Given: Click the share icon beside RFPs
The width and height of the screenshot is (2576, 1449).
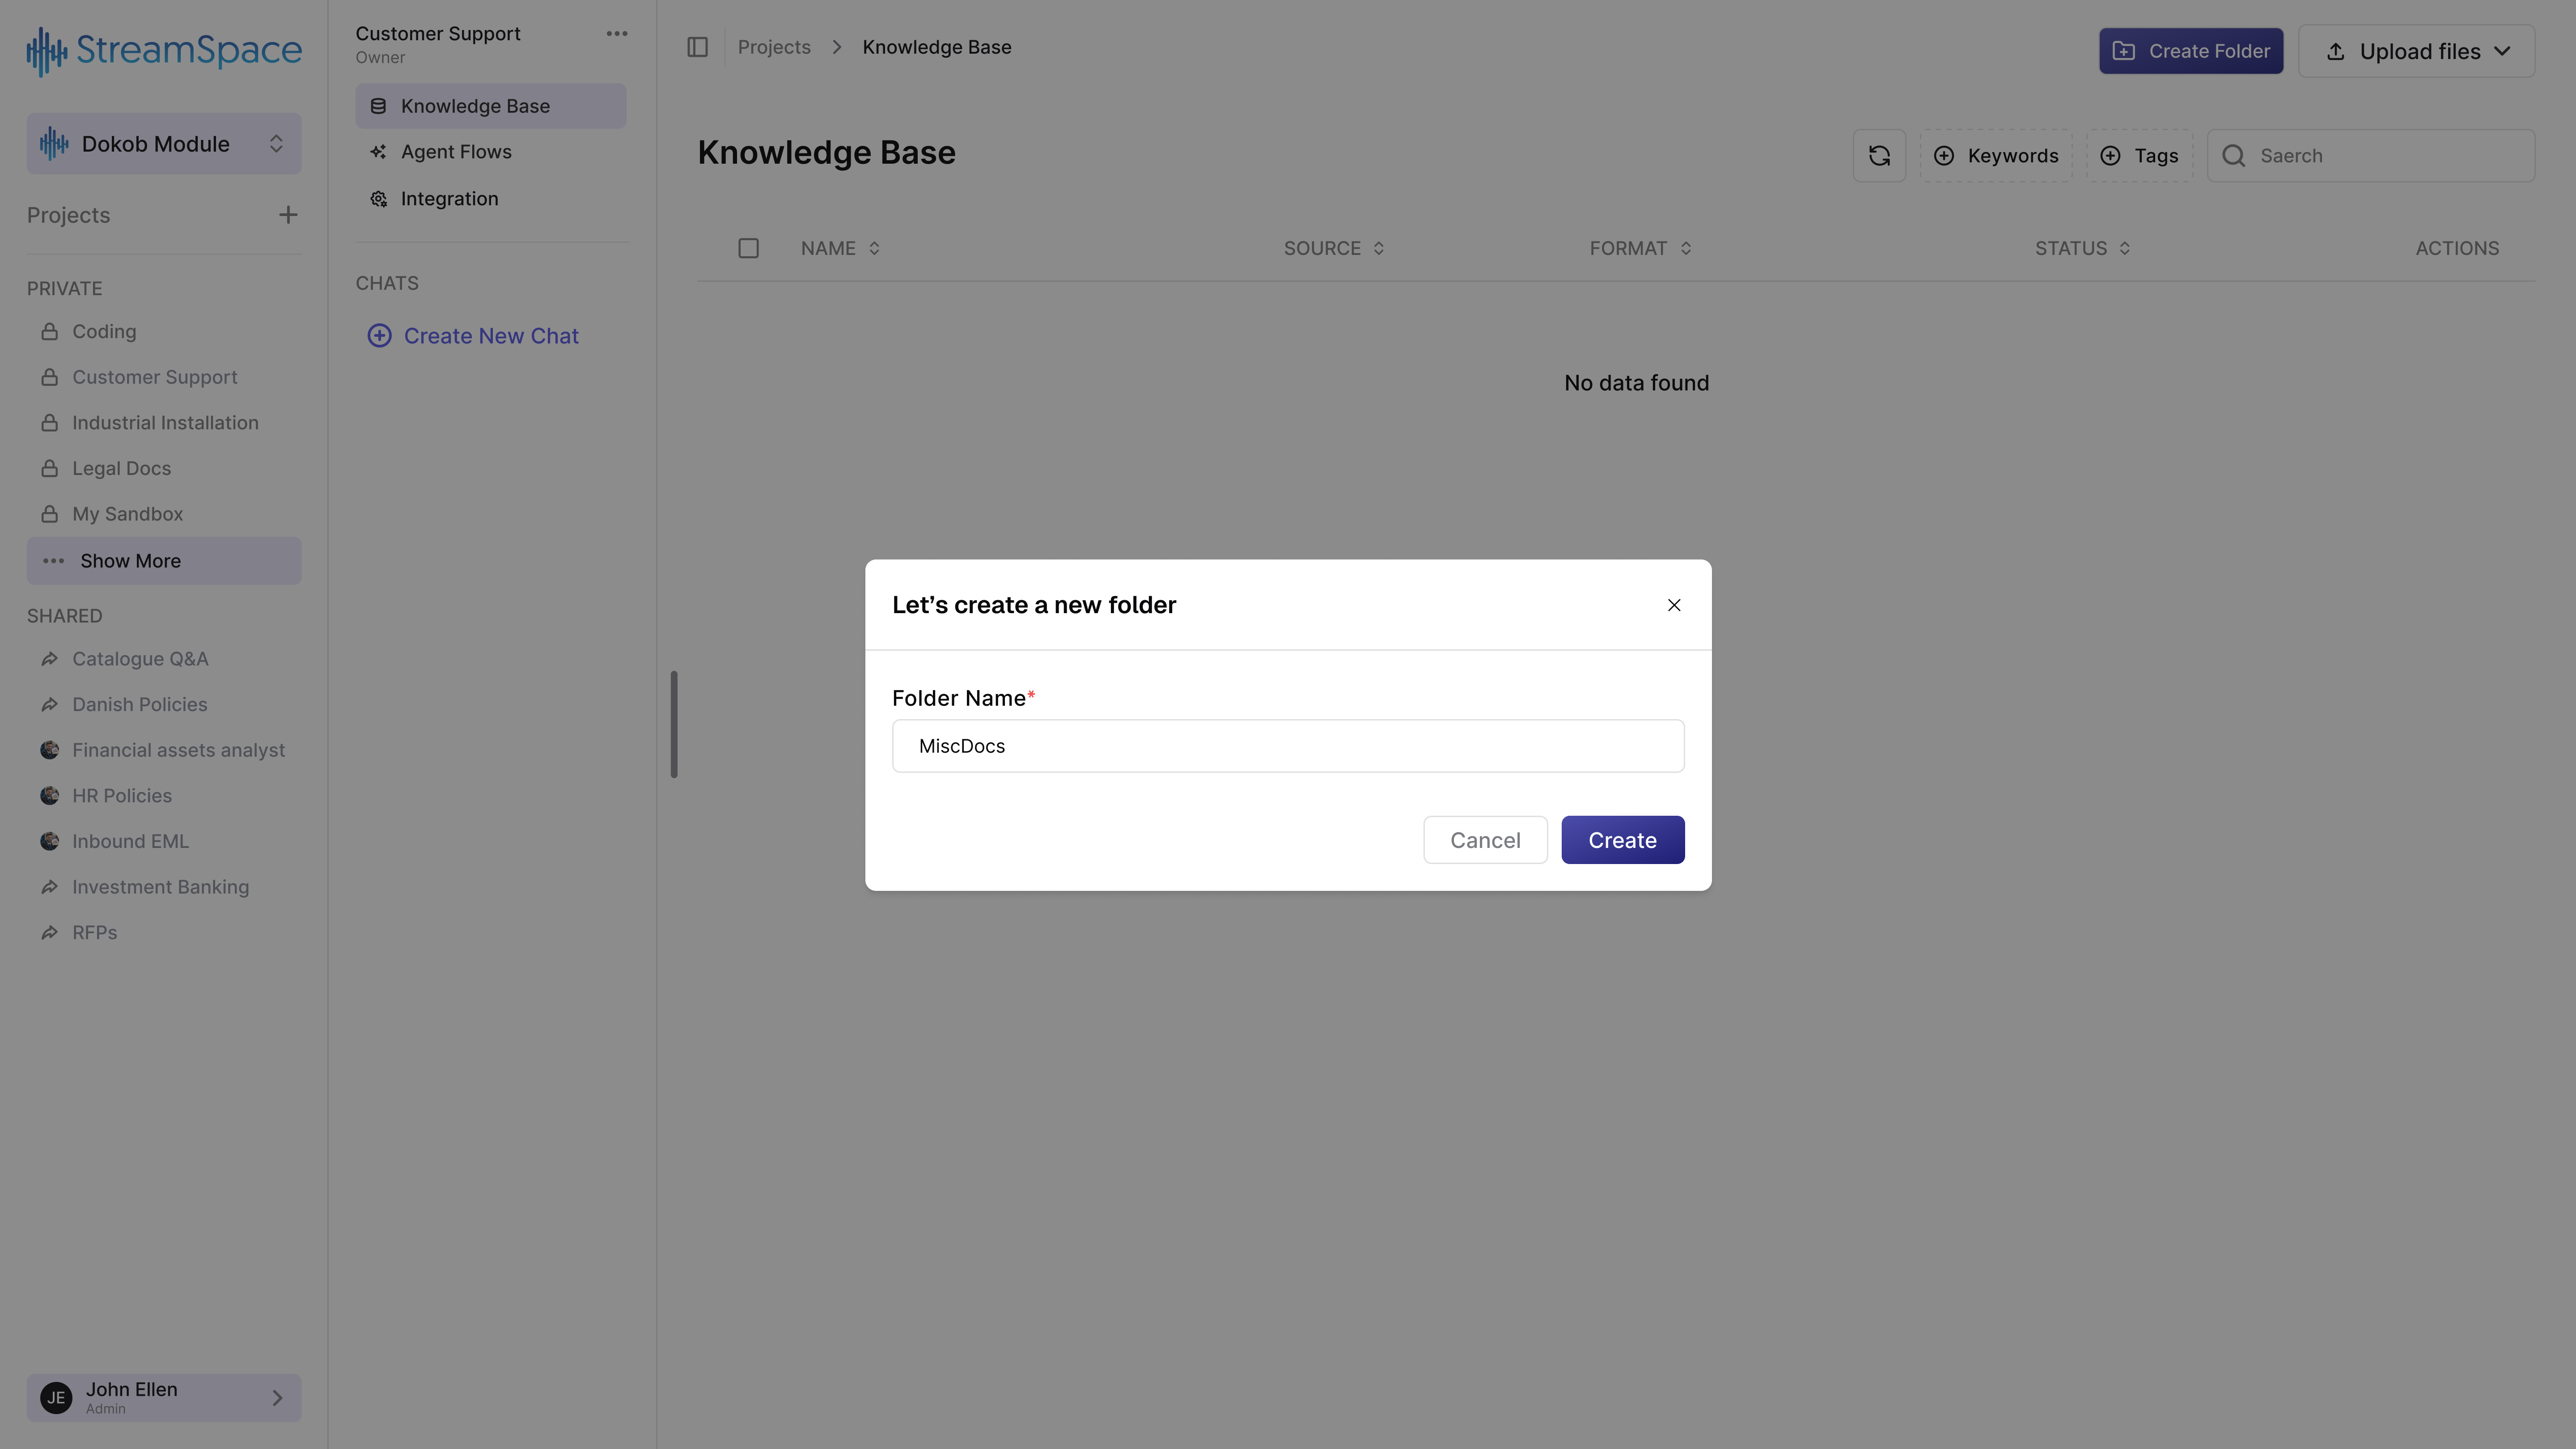Looking at the screenshot, I should pos(49,933).
